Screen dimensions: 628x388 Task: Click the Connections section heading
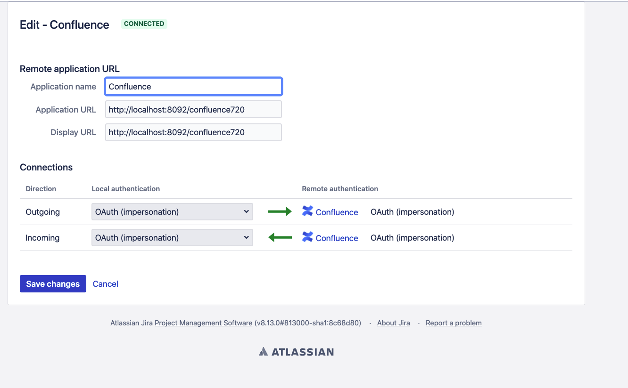(46, 167)
